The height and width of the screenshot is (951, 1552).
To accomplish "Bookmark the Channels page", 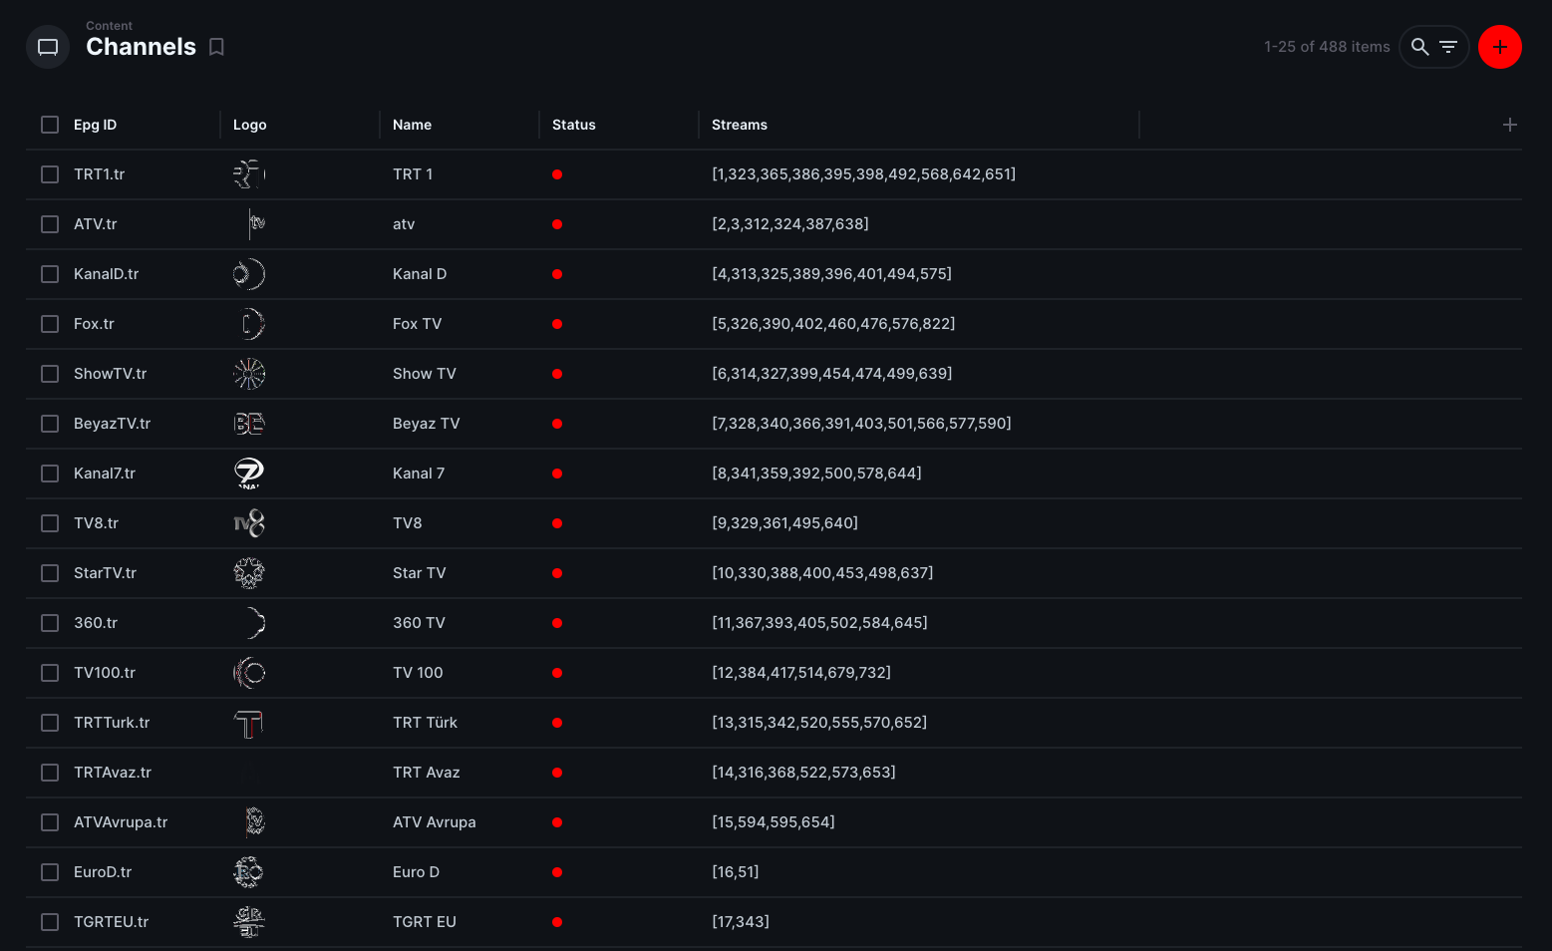I will point(216,47).
